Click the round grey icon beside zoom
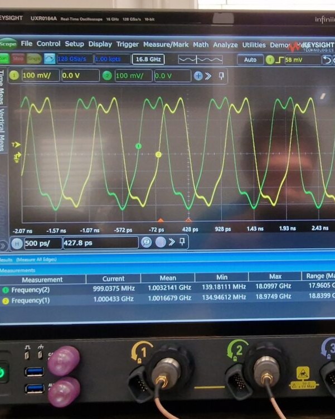This screenshot has width=335, height=419. coord(161,242)
